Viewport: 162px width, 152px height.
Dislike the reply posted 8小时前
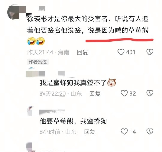[x=150, y=131]
